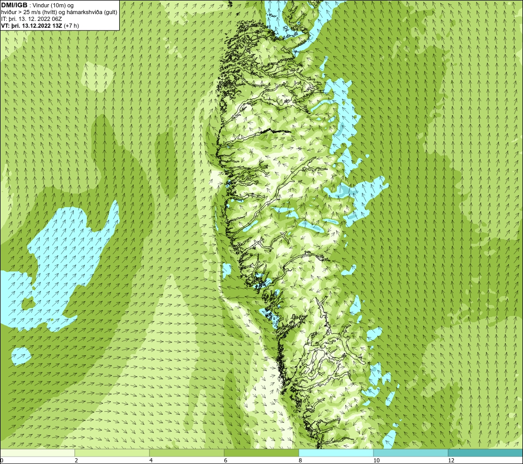Image resolution: width=523 pixels, height=464 pixels.
Task: Click the colour scale label '10'
Action: point(376,460)
